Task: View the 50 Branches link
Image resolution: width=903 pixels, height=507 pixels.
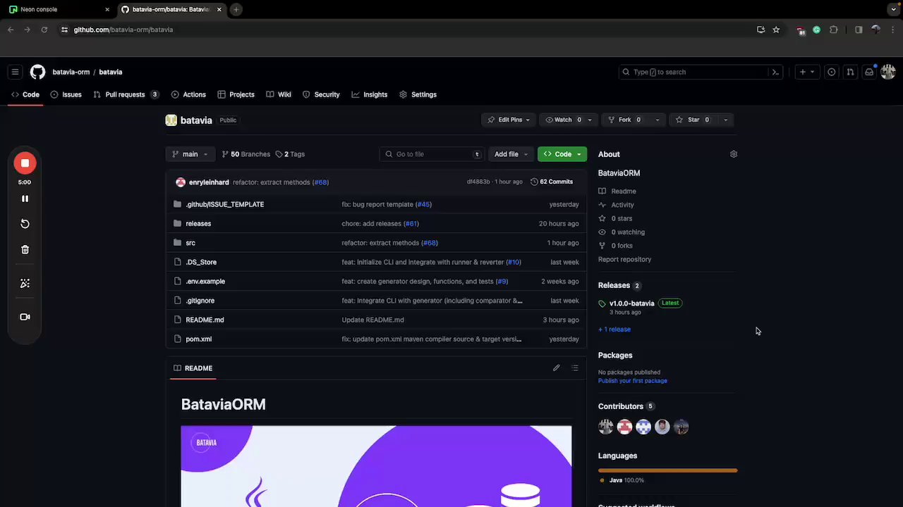Action: pyautogui.click(x=246, y=154)
